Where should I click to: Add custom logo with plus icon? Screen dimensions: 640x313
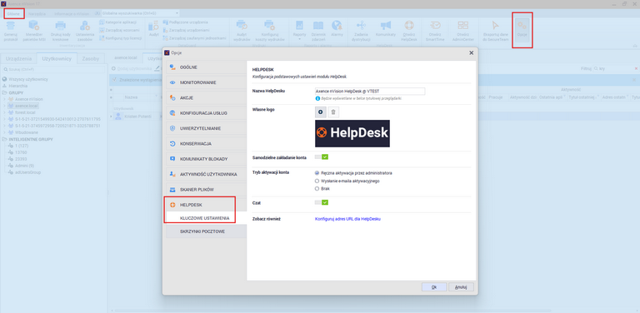point(320,112)
